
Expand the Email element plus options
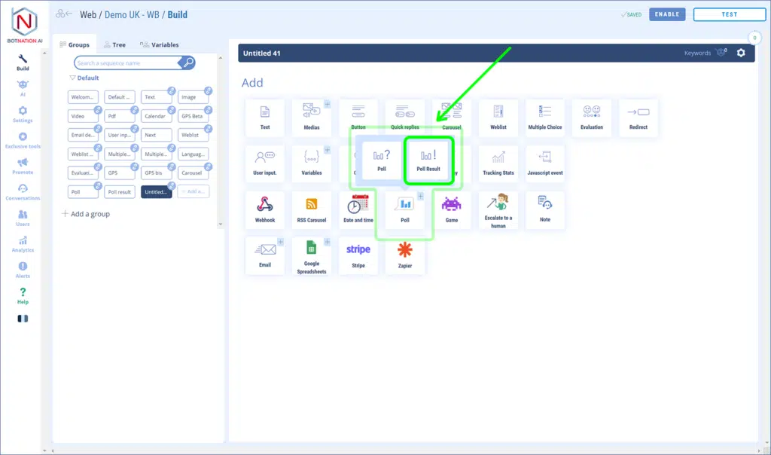[281, 242]
